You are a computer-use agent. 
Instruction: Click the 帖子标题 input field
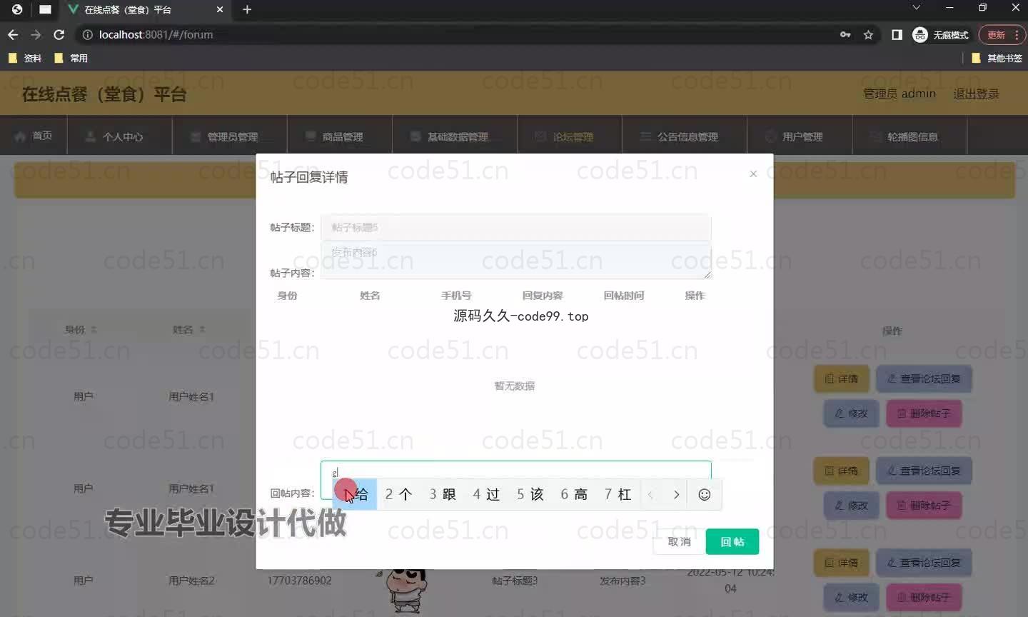tap(515, 227)
